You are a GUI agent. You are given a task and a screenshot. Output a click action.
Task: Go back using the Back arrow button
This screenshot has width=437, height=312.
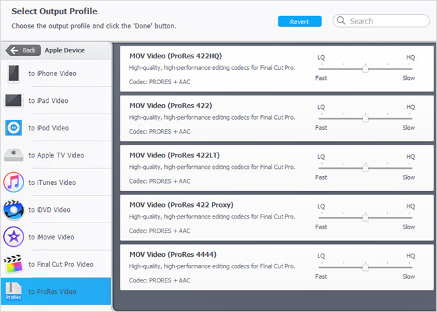[23, 50]
